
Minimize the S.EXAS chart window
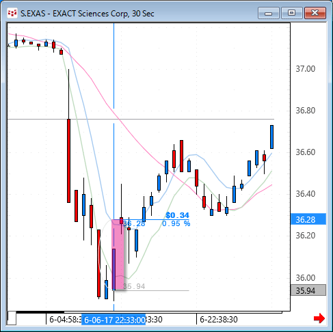tap(269, 13)
